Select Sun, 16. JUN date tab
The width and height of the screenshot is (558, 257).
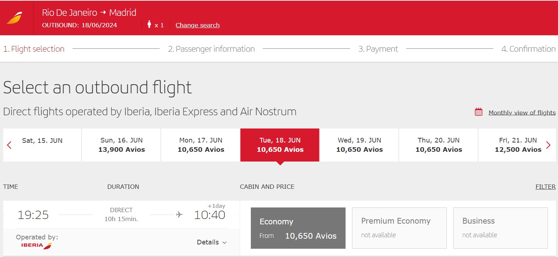pyautogui.click(x=121, y=145)
